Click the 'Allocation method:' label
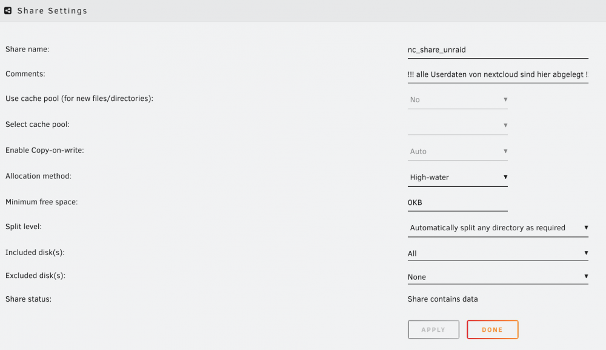606x350 pixels. click(x=38, y=176)
